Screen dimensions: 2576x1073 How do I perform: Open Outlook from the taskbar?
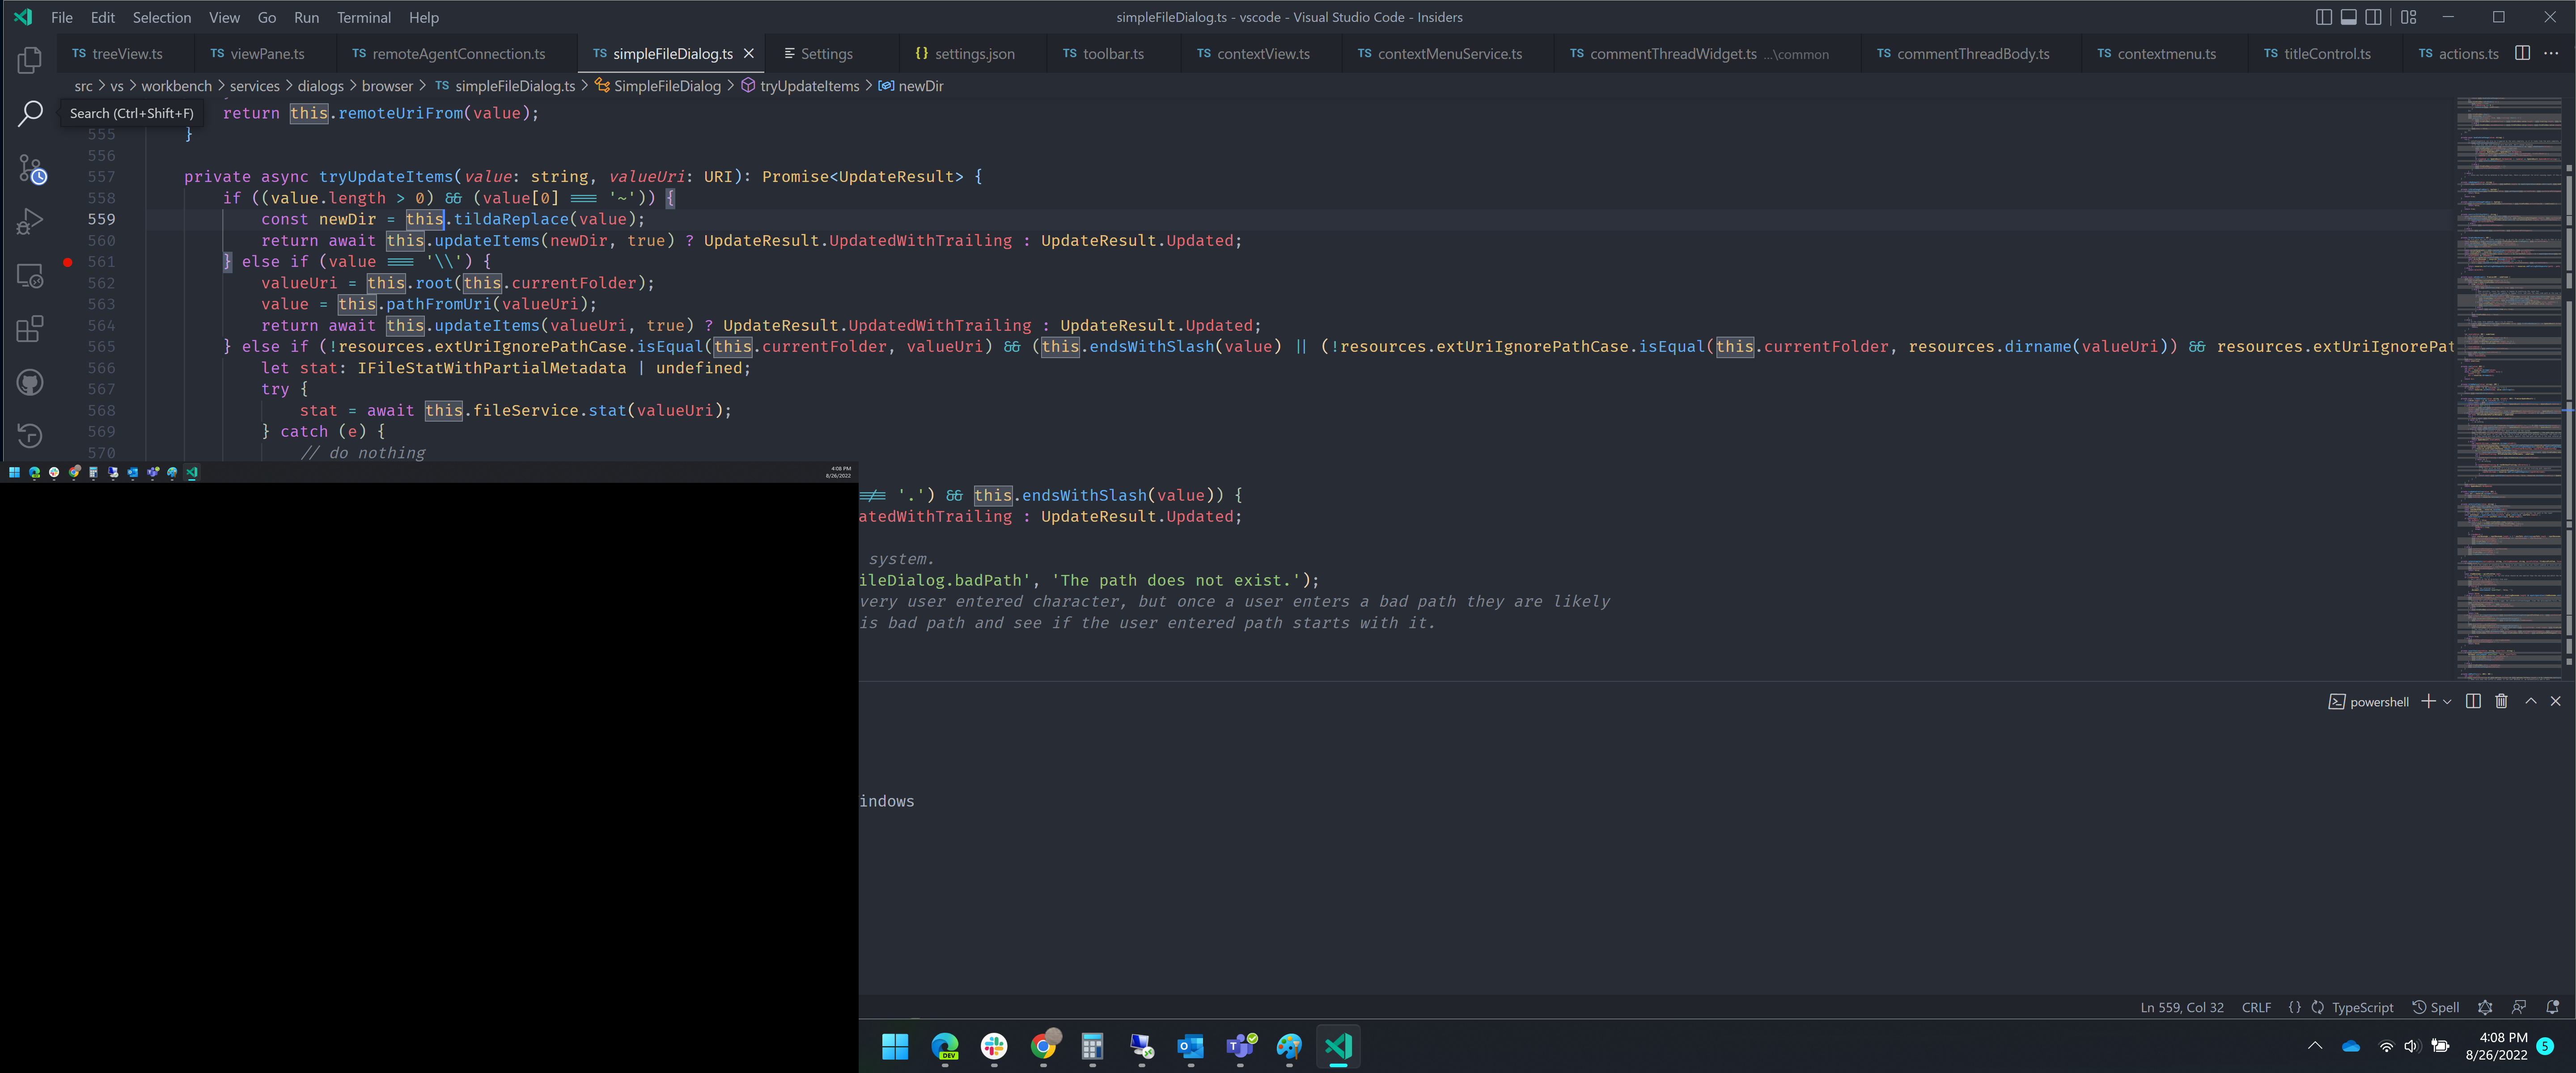(x=1190, y=1046)
